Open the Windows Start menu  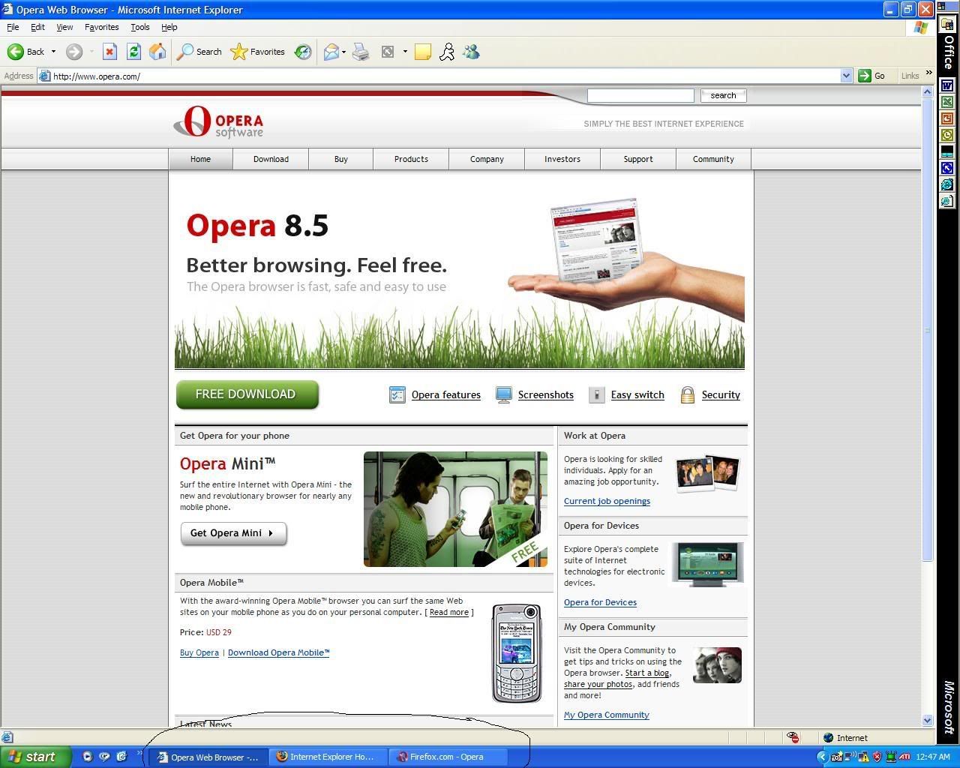35,757
